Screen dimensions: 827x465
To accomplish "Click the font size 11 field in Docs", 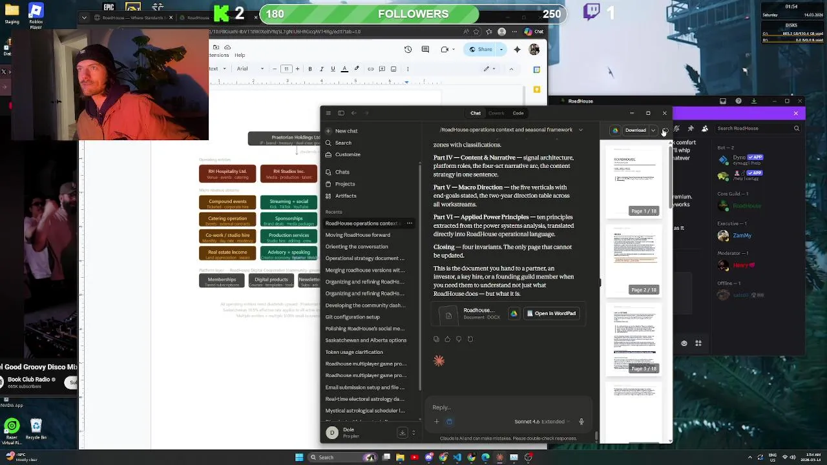I will 286,69.
